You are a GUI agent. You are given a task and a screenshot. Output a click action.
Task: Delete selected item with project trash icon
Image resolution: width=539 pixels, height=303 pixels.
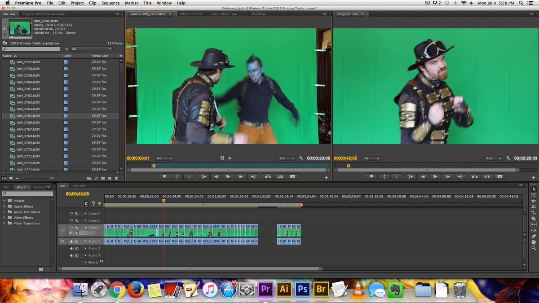tap(116, 178)
